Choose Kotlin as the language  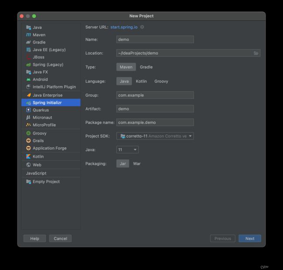[141, 81]
